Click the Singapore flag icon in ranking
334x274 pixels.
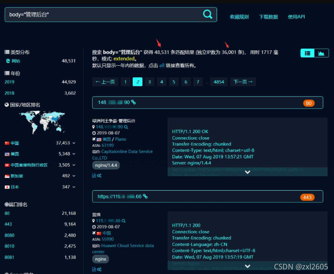pyautogui.click(x=7, y=176)
